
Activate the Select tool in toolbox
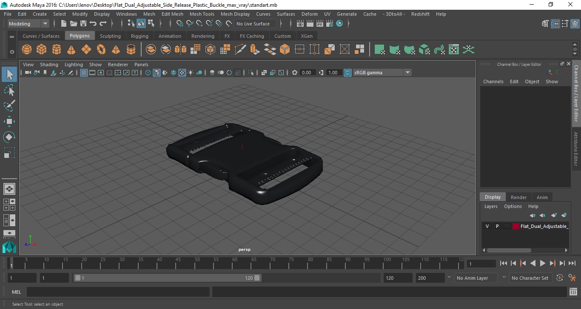(x=9, y=75)
